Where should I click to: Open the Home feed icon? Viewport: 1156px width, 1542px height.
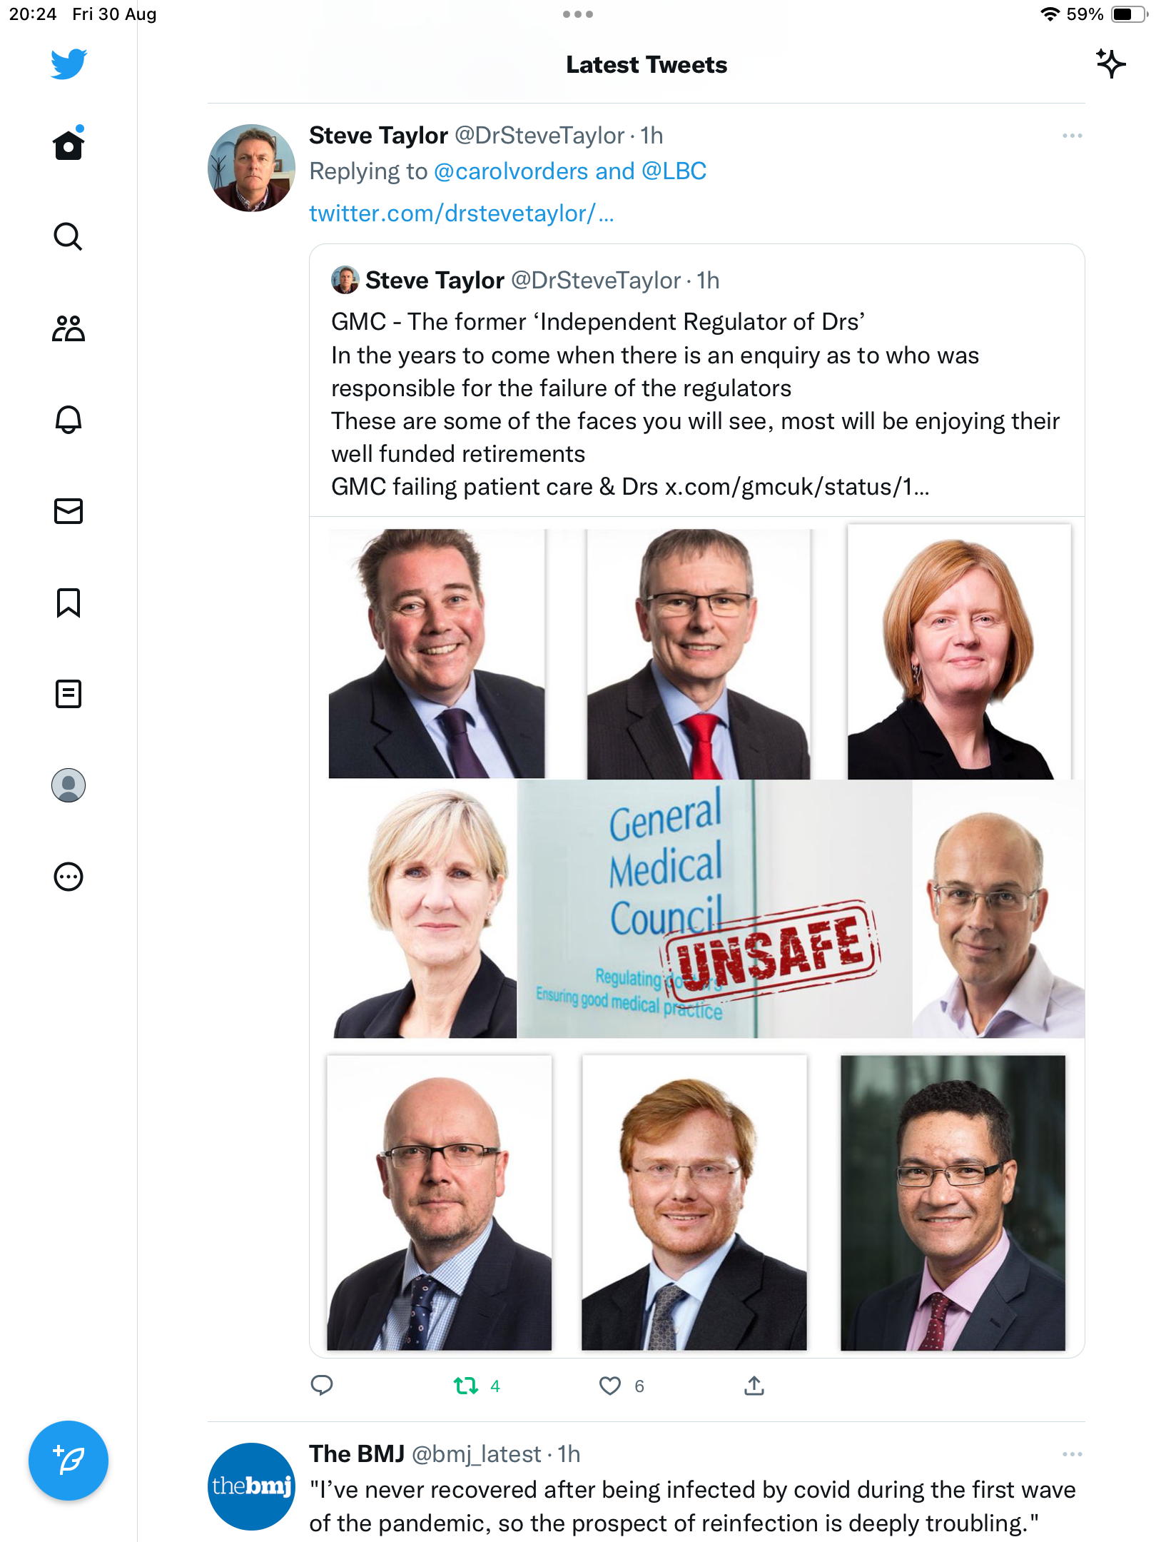coord(69,145)
